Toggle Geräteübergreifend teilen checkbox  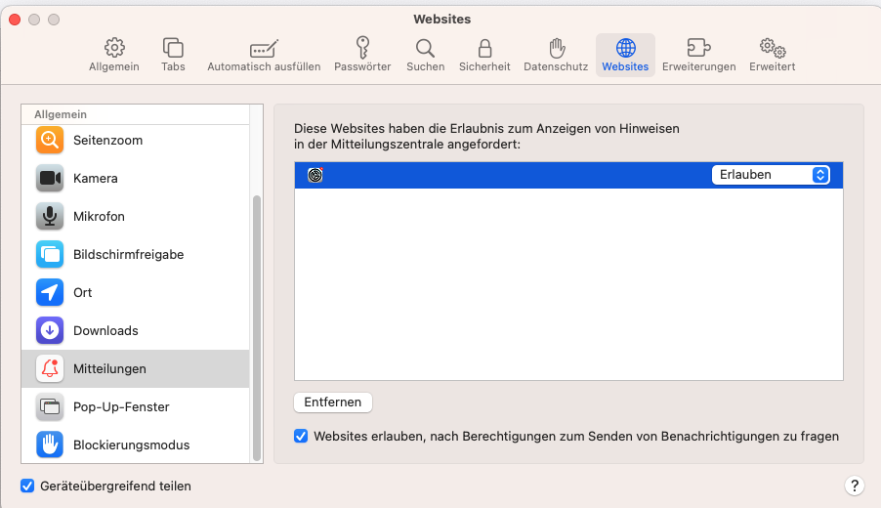click(27, 486)
